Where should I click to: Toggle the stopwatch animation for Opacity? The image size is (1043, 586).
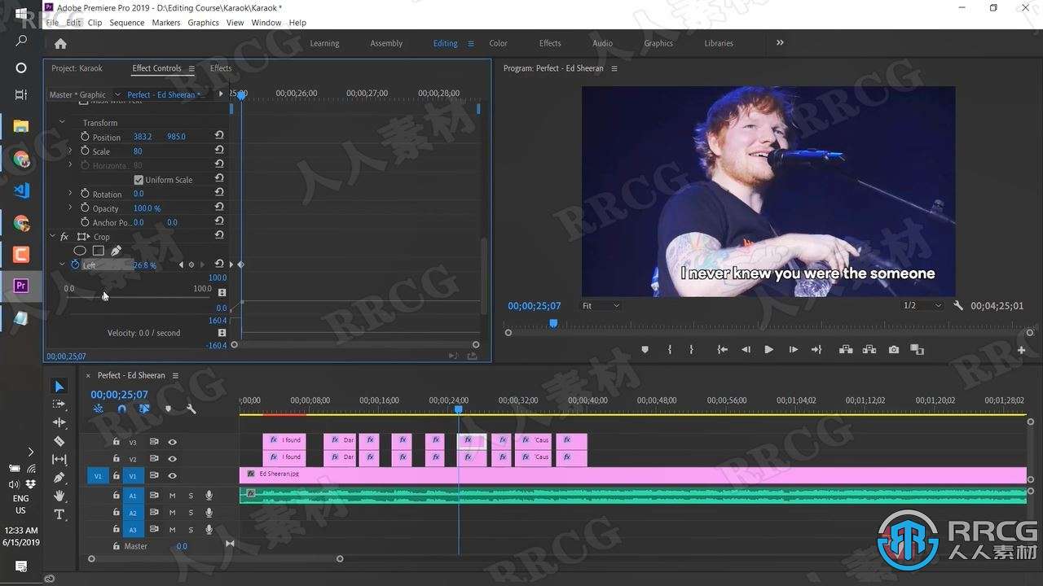tap(85, 208)
